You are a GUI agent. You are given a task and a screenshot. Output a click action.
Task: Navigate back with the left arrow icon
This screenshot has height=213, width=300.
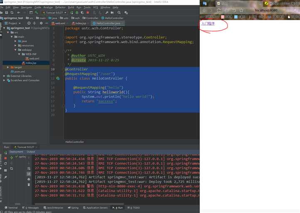[19, 12]
